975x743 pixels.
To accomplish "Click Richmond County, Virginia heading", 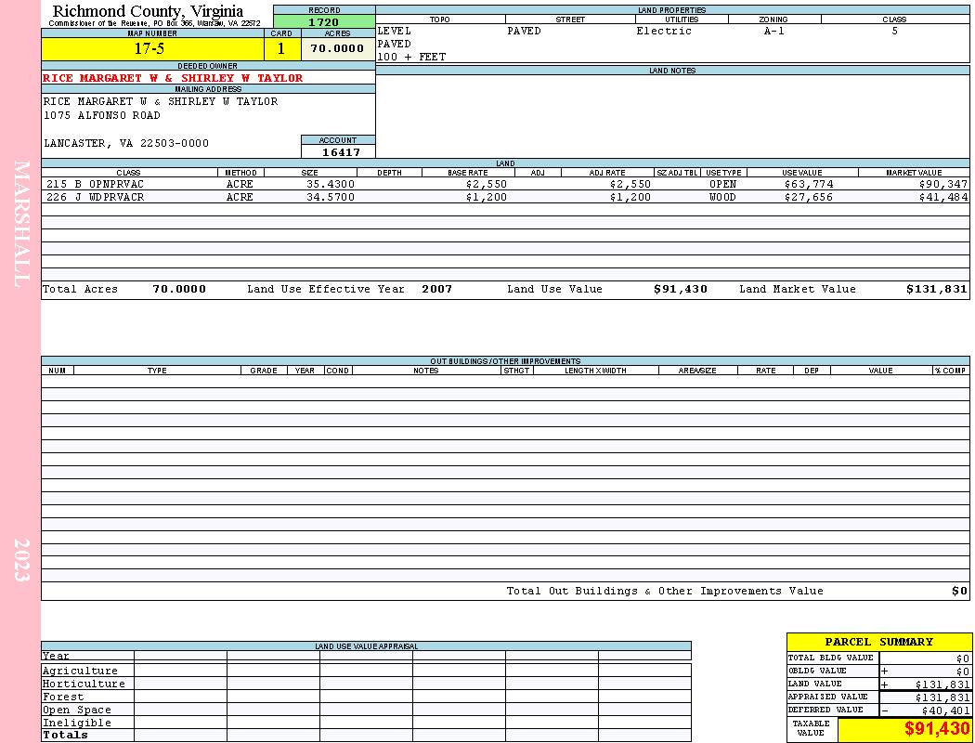I will pyautogui.click(x=148, y=11).
